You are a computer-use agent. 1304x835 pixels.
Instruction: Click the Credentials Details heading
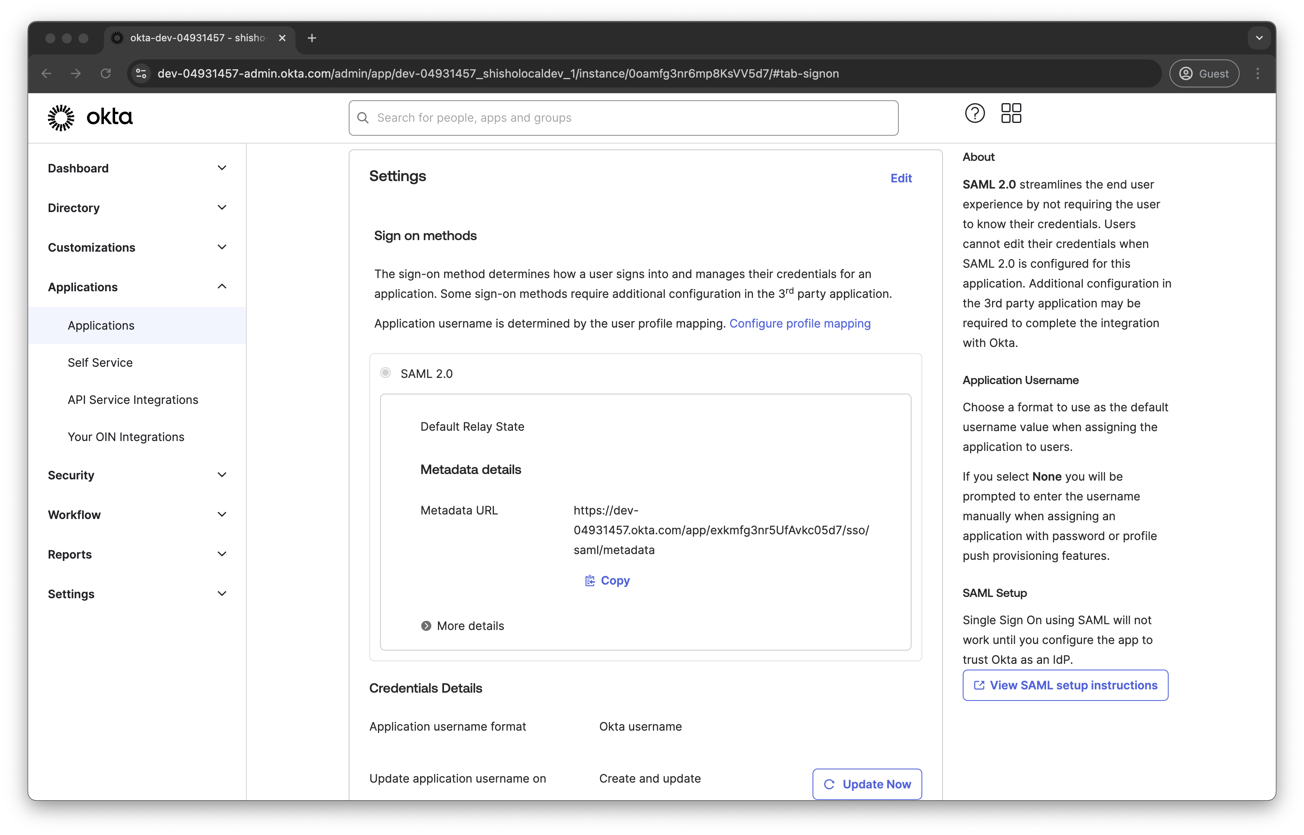coord(425,688)
